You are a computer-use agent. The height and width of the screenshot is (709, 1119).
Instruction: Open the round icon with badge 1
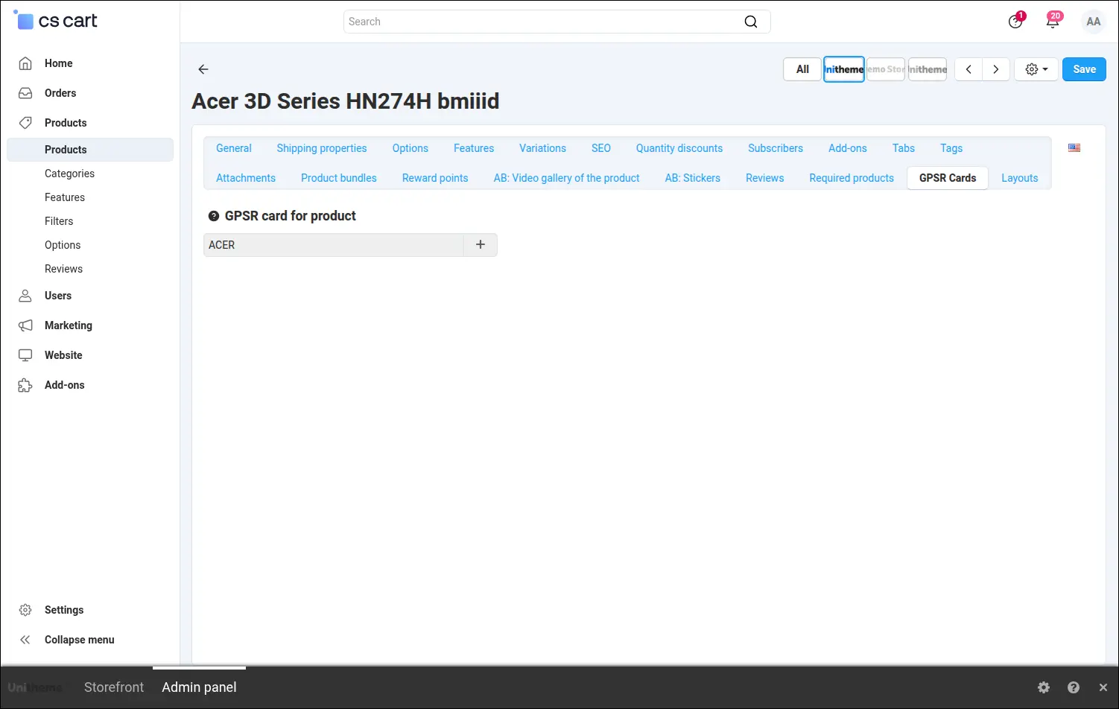tap(1015, 21)
